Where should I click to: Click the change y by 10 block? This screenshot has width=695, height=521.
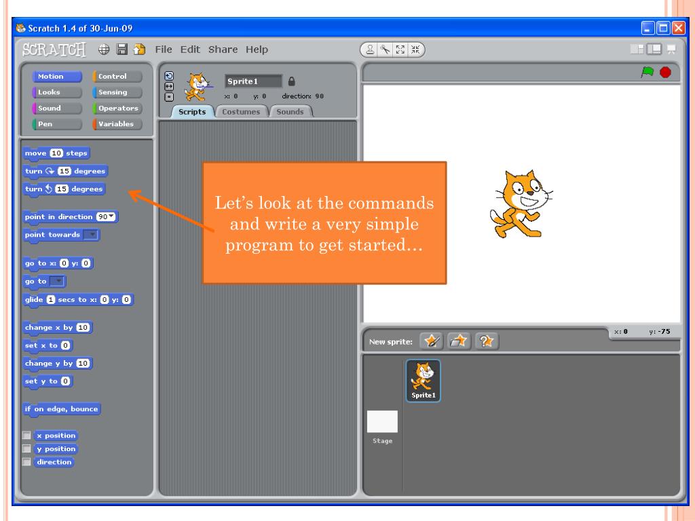57,364
